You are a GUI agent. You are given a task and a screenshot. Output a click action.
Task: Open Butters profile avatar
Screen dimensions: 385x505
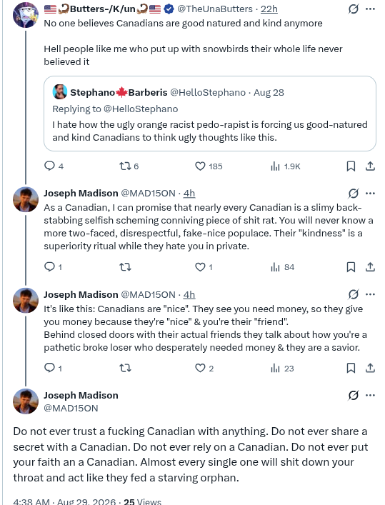26,15
